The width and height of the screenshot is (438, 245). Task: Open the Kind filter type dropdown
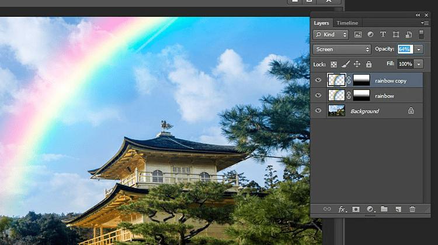pyautogui.click(x=331, y=34)
